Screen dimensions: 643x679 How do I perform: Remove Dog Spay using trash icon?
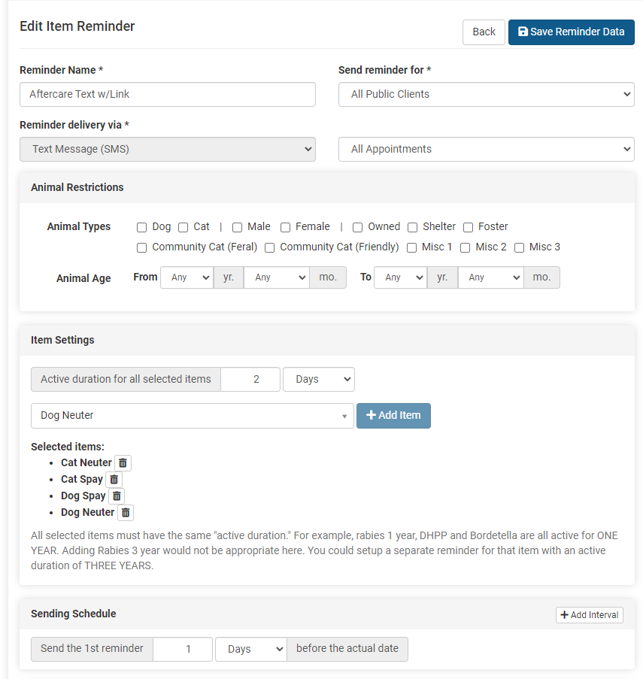(x=117, y=496)
